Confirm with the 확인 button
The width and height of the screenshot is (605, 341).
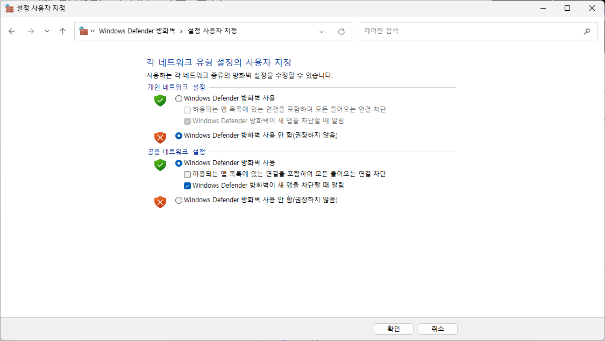coord(394,329)
